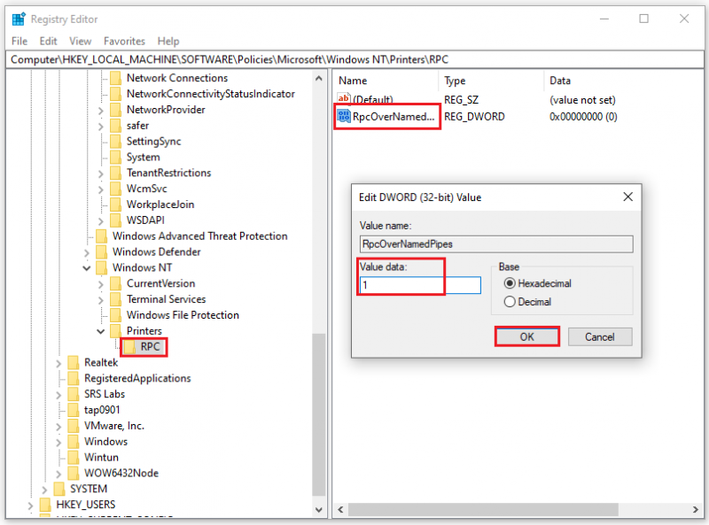The image size is (709, 525).
Task: Click the WcmSvc folder icon
Action: click(115, 189)
